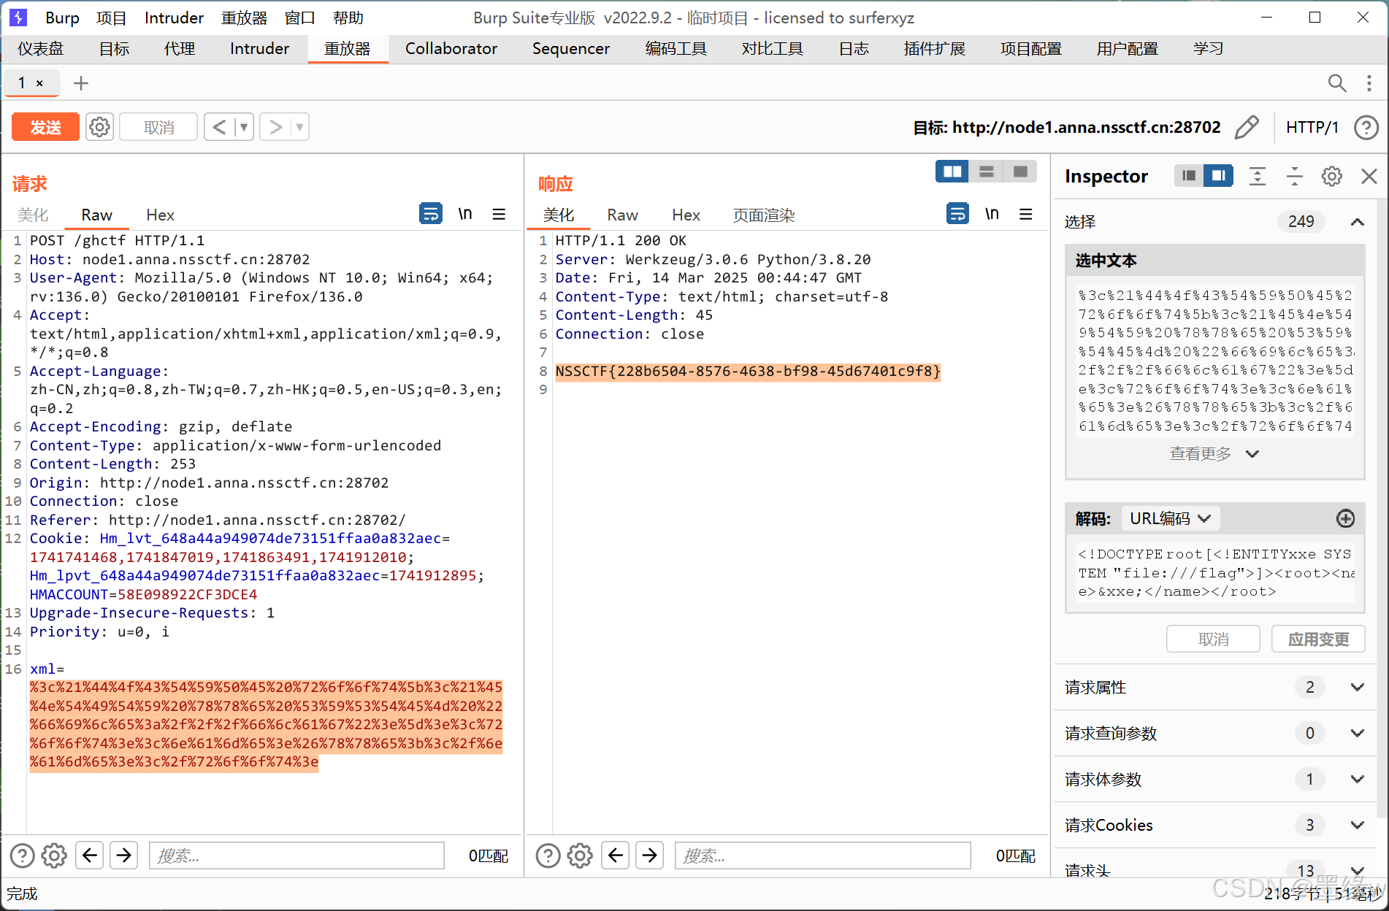Close repeater tab 1
Image resolution: width=1389 pixels, height=911 pixels.
click(x=39, y=83)
